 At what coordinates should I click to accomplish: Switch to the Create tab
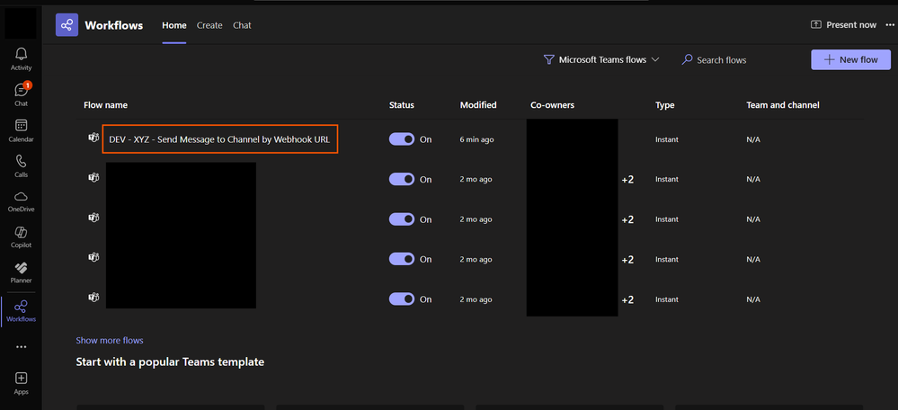209,25
